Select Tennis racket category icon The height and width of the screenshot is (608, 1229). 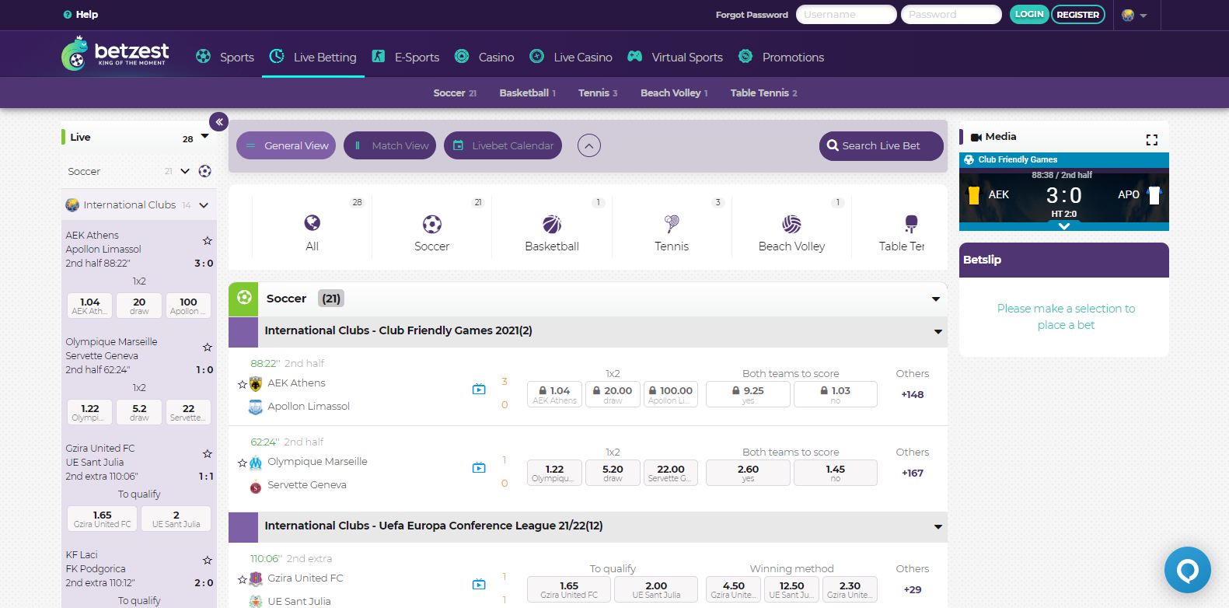[672, 224]
